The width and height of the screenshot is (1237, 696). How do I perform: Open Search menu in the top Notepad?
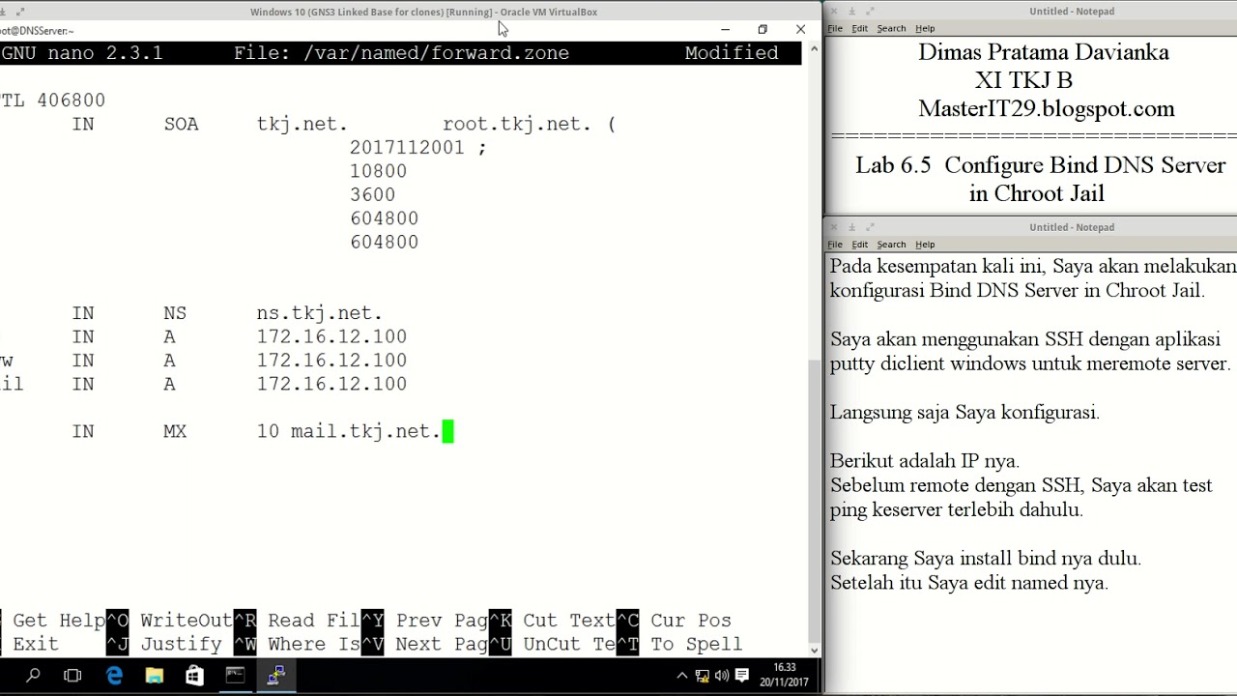pyautogui.click(x=891, y=28)
